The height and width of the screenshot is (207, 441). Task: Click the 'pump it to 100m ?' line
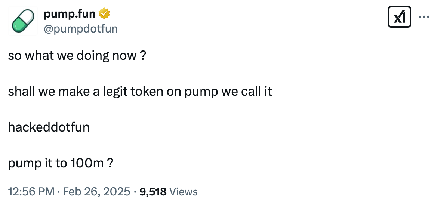point(61,163)
